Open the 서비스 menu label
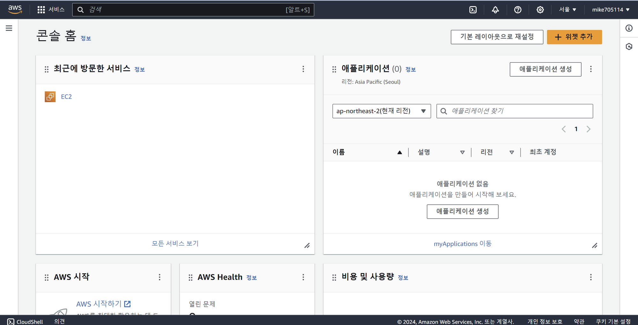Viewport: 638px width, 325px height. 56,10
